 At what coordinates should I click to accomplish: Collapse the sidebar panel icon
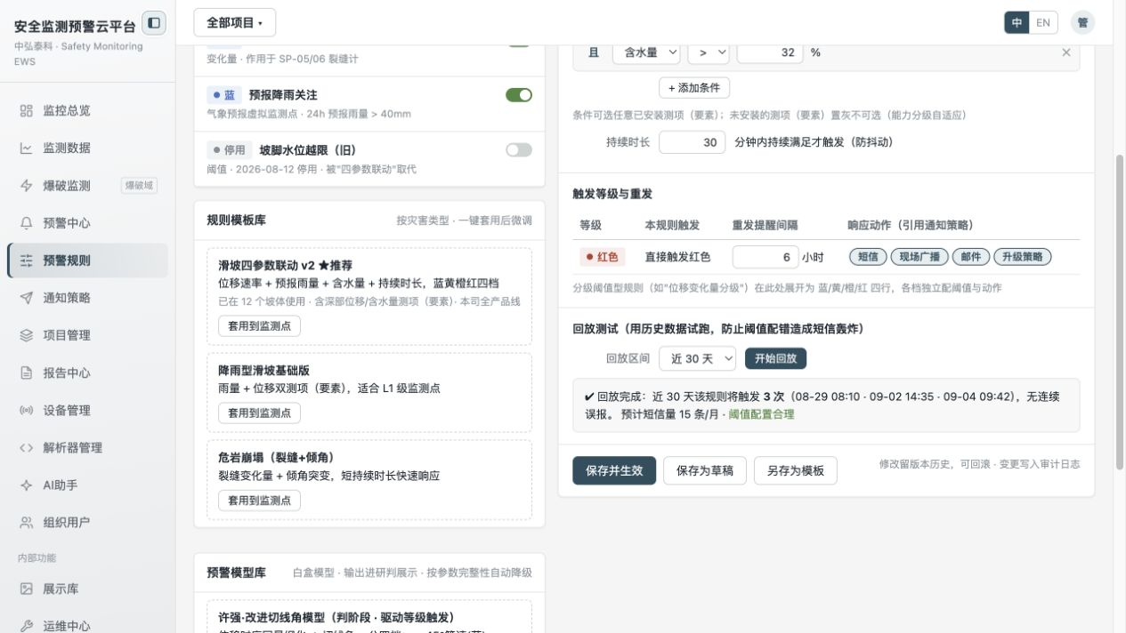pos(154,23)
